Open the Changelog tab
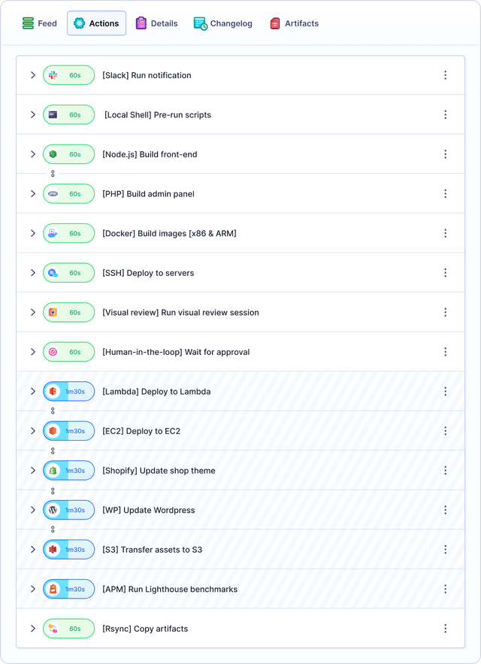 coord(222,23)
